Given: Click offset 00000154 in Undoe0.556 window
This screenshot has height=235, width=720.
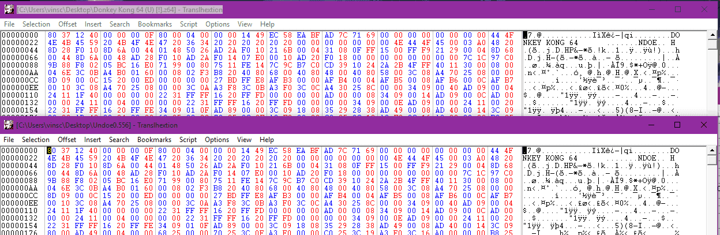Looking at the screenshot, I should 19,225.
